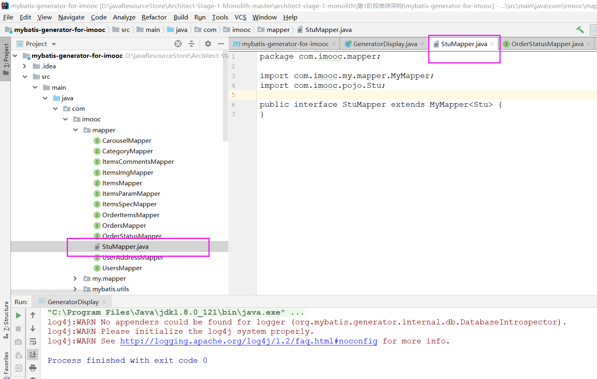The height and width of the screenshot is (379, 597).
Task: Close the StuMapper.java tab
Action: 492,44
